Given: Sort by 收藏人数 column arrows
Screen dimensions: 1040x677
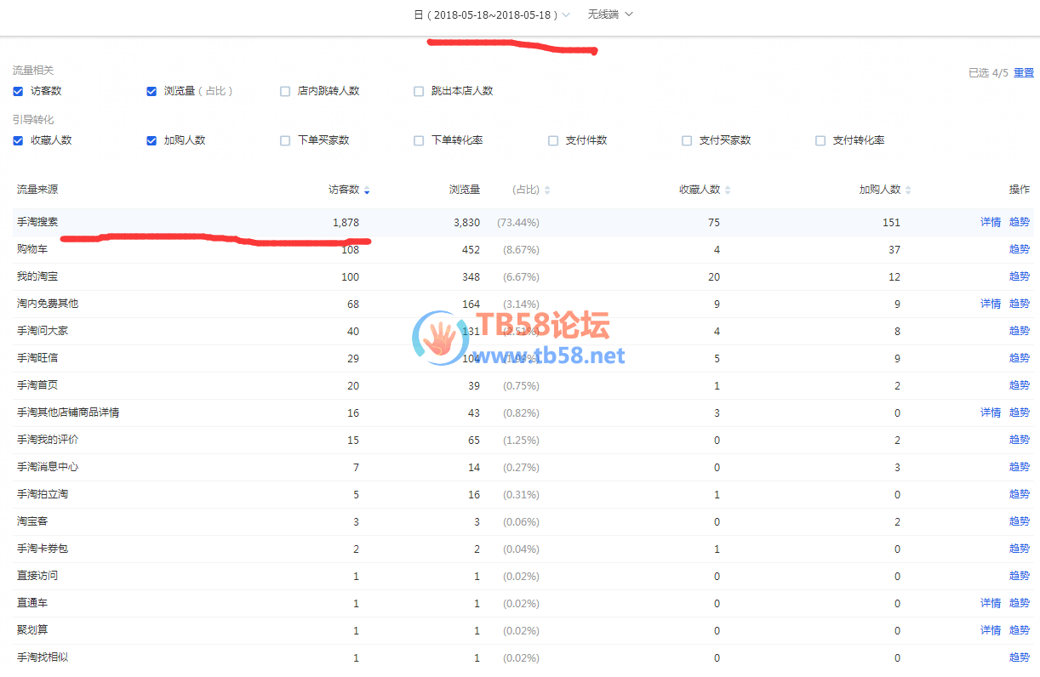Looking at the screenshot, I should tap(728, 191).
